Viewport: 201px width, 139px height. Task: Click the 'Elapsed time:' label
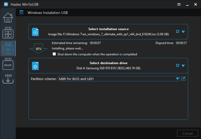click(x=165, y=43)
